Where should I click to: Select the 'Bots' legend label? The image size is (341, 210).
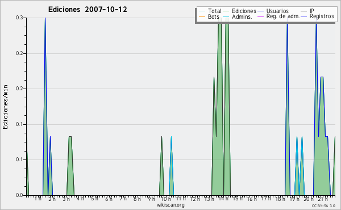(x=214, y=16)
